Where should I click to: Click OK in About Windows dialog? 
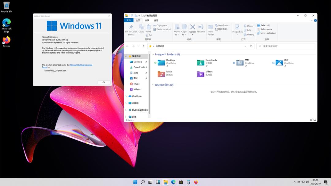(x=104, y=82)
